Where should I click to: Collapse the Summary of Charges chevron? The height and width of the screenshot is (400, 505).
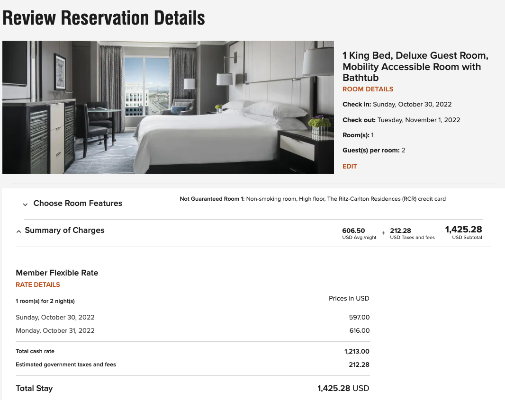[x=18, y=231]
